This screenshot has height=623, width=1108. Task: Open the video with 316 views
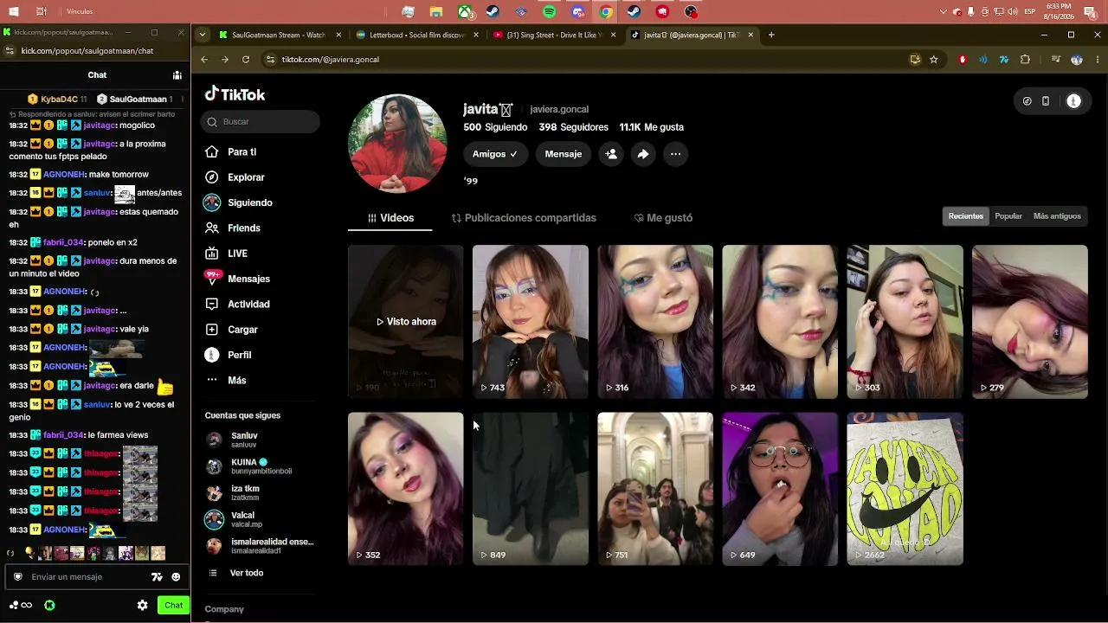[x=655, y=322]
